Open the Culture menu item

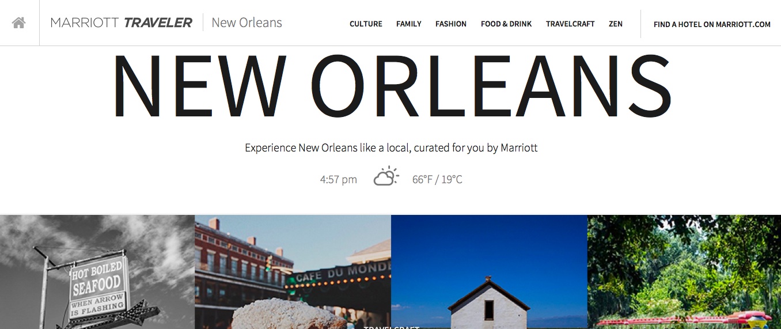[x=366, y=24]
